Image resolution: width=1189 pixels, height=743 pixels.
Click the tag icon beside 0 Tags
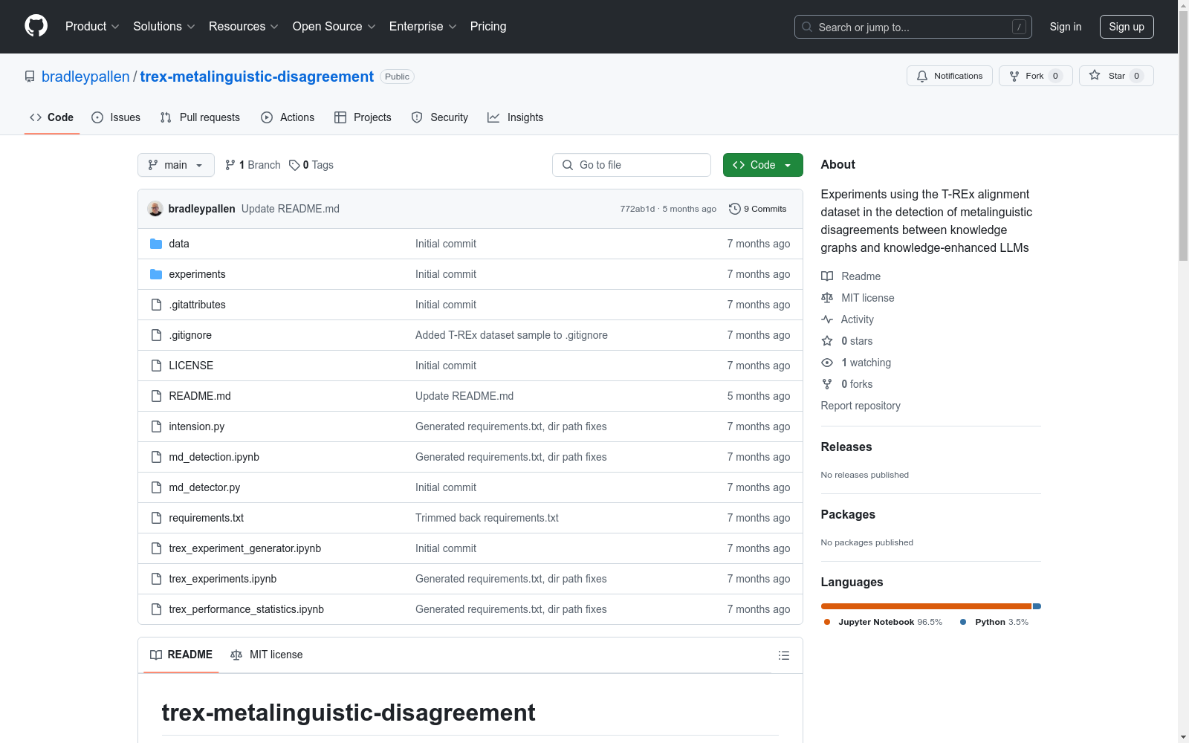[294, 165]
